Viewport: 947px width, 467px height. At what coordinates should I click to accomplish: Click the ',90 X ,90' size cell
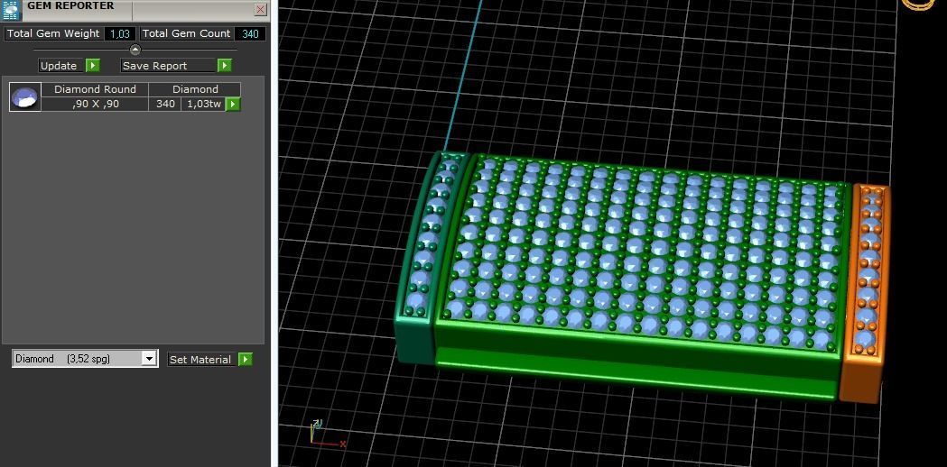95,104
